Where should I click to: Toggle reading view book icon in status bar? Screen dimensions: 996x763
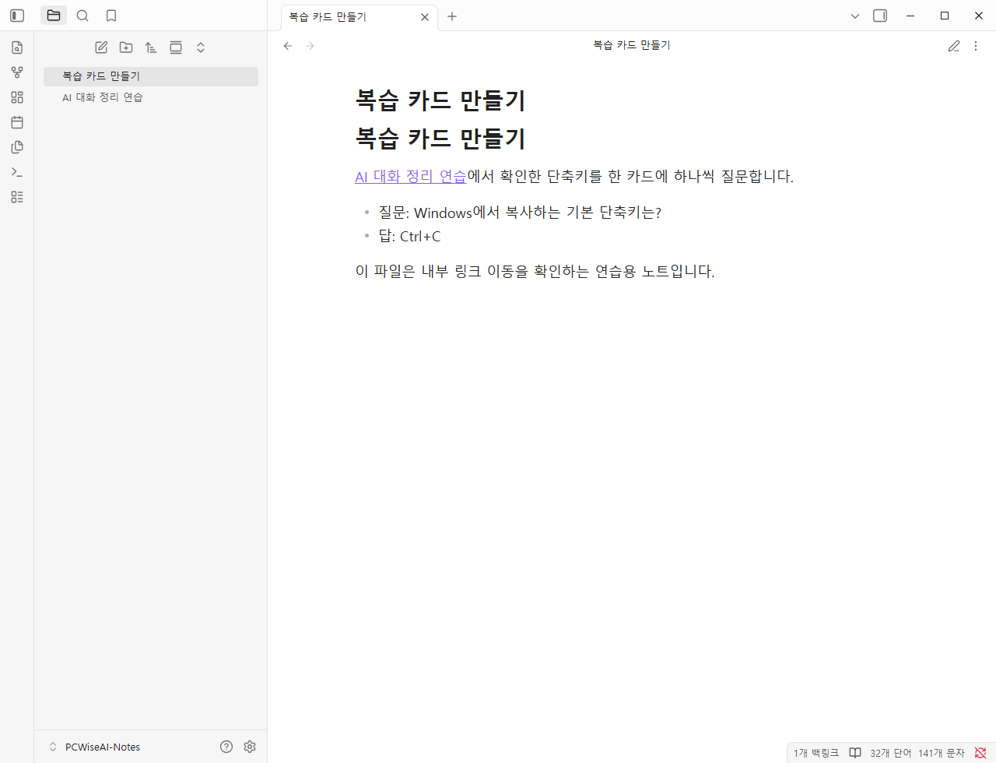point(855,753)
